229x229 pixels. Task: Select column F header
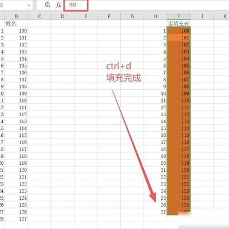tap(109, 17)
